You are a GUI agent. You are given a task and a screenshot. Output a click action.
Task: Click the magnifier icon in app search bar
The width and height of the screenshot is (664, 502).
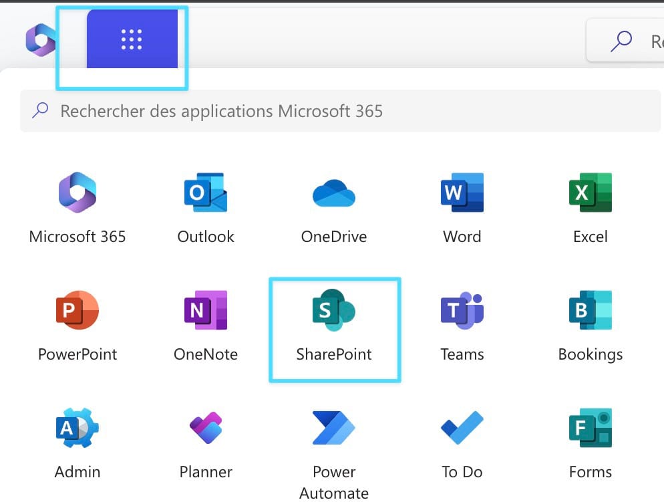[41, 110]
